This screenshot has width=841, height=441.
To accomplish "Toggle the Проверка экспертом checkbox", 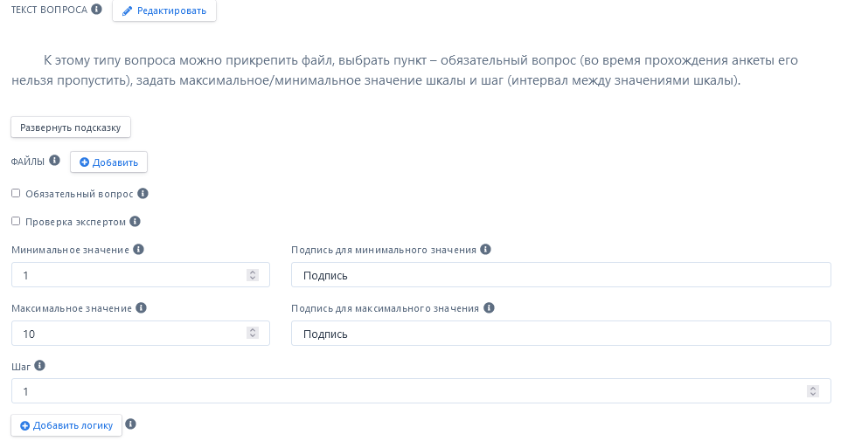I will tap(16, 221).
